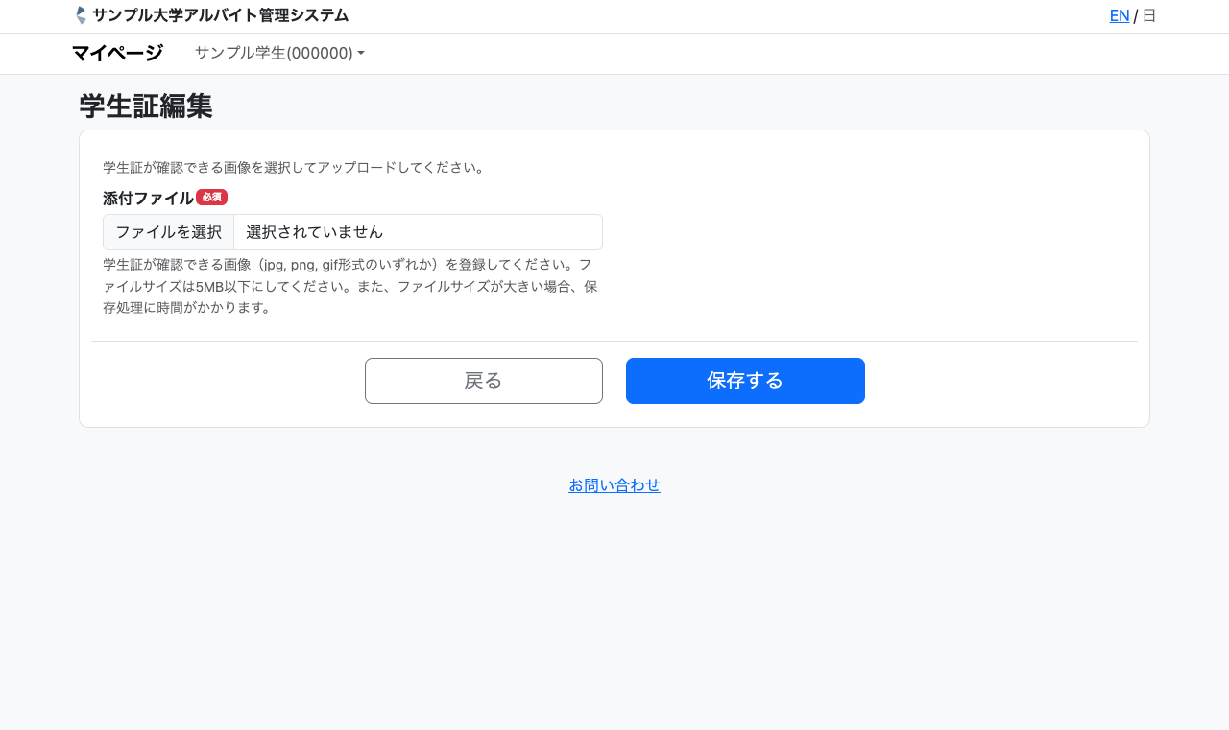Expand the caret arrow beside サンプル学生(000000)
Image resolution: width=1229 pixels, height=730 pixels.
coord(361,54)
